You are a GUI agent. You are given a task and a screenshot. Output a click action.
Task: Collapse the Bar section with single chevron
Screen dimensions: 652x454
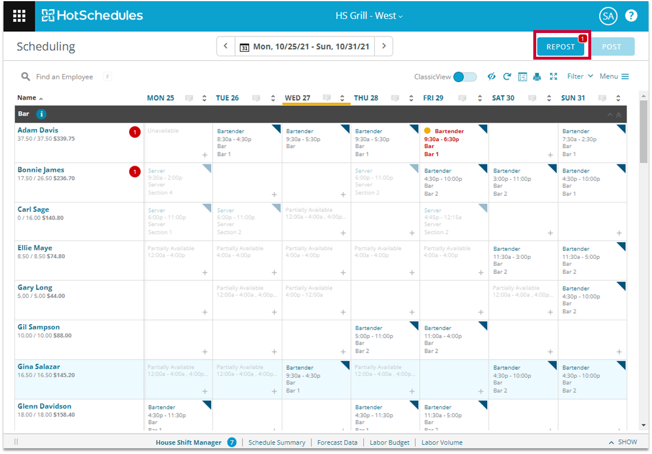tap(609, 115)
